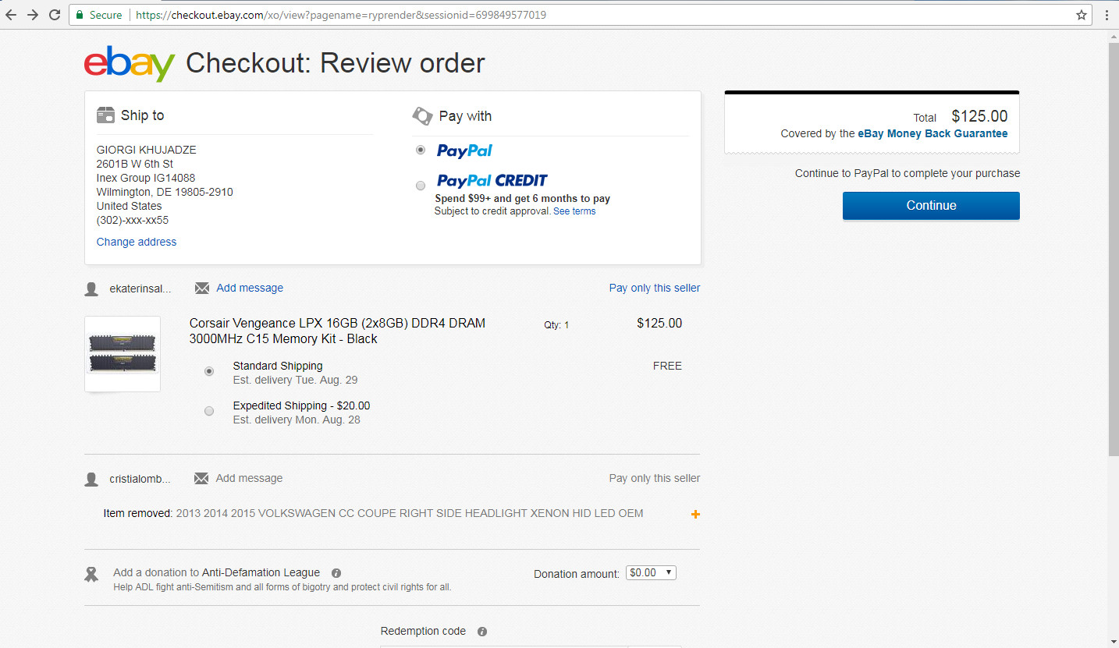Choose Expedited Shipping for $20.00
1119x648 pixels.
(209, 411)
